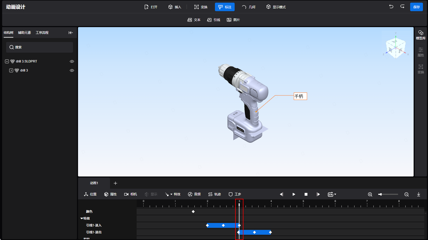Zoom out the timeline

click(x=406, y=194)
